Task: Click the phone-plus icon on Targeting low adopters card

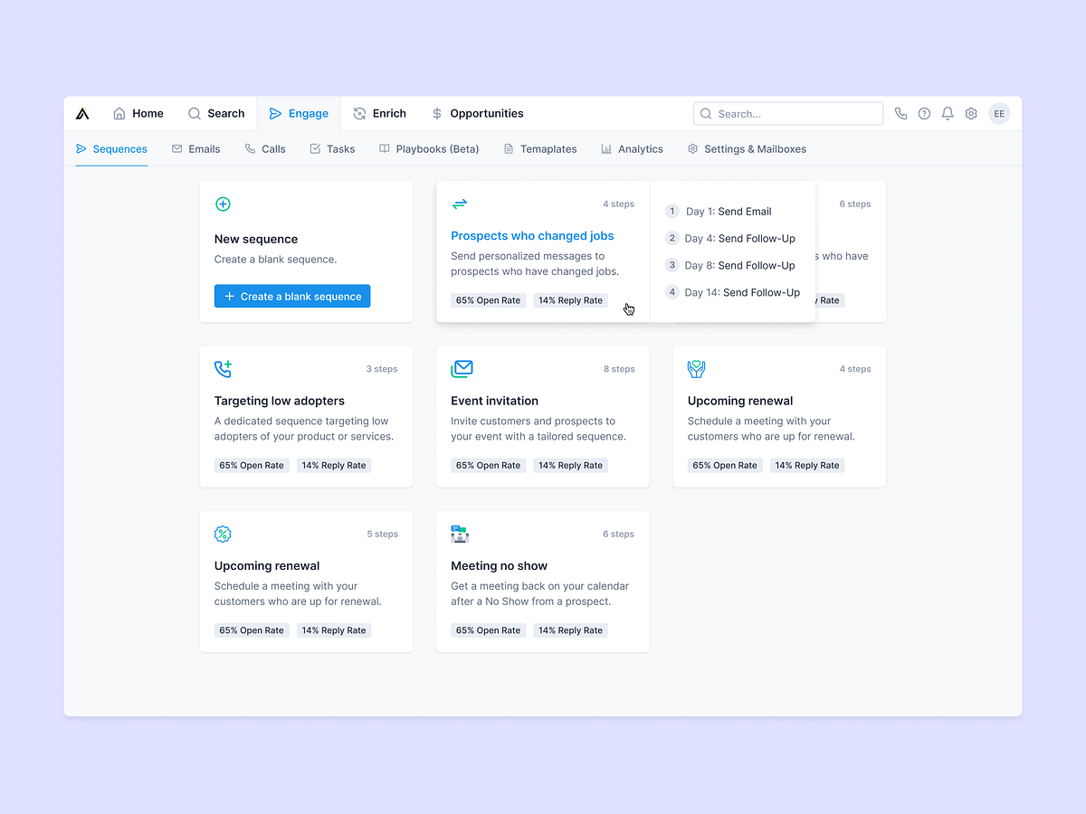Action: pos(223,369)
